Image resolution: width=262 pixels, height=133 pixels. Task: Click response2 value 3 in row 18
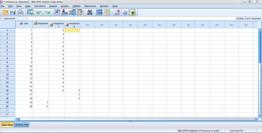coord(72,99)
